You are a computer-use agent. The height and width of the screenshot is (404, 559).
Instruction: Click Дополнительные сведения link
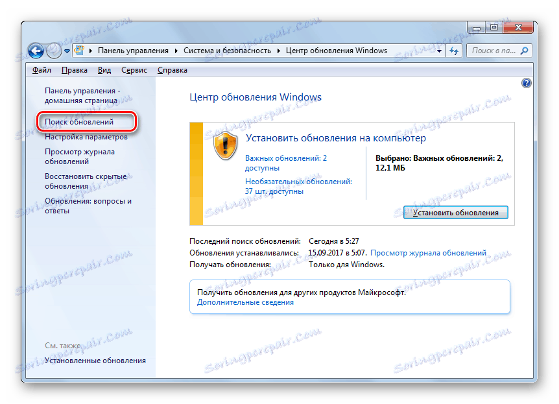tap(245, 302)
